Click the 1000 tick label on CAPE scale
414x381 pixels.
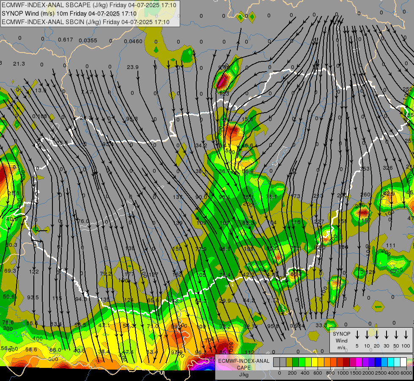343,373
